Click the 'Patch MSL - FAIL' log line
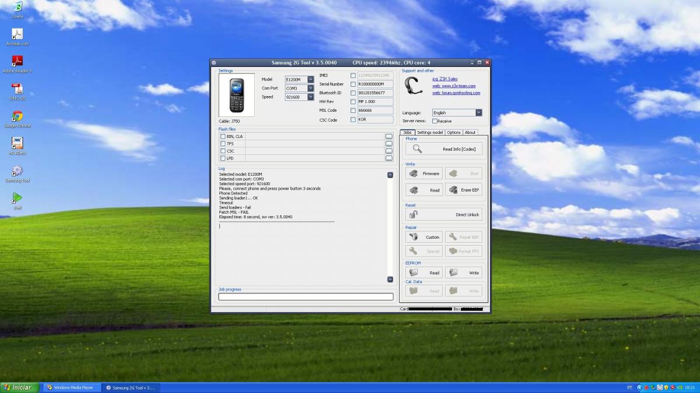The height and width of the screenshot is (393, 700). point(234,212)
